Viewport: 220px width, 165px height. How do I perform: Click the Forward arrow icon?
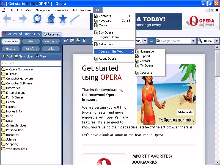pos(23,19)
